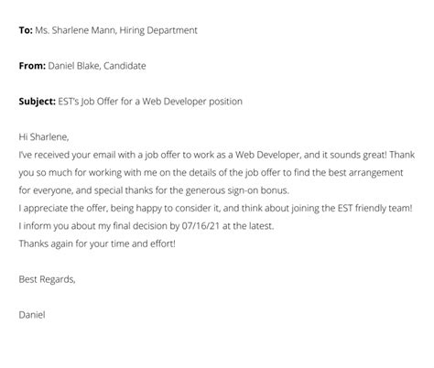Click the greeting 'Hi Sharlene,'

coord(44,136)
